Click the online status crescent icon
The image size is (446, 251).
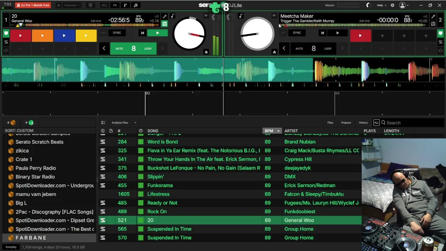pyautogui.click(x=369, y=5)
